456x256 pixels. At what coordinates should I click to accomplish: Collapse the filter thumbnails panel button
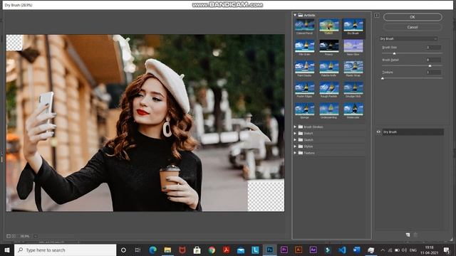pyautogui.click(x=376, y=16)
